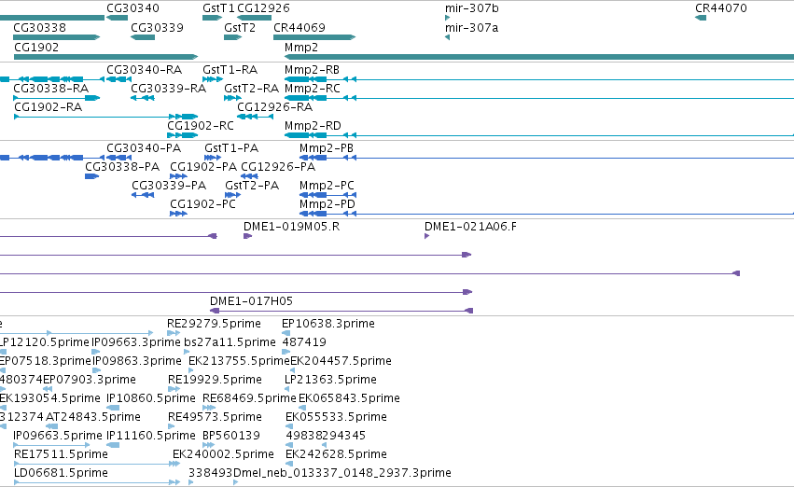Image resolution: width=794 pixels, height=487 pixels.
Task: Click transcript CG1902-RC label
Action: 201,126
